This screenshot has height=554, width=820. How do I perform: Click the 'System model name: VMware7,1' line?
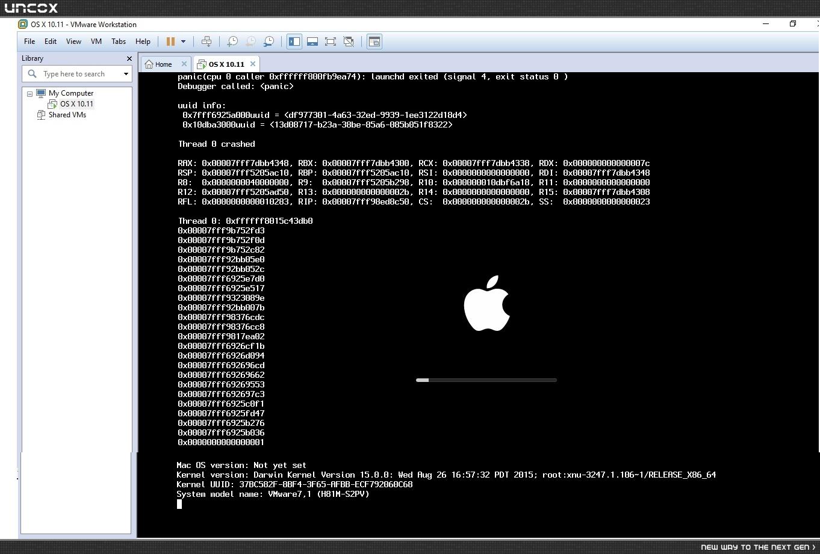273,494
